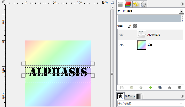Decrease opacity with the down stepper arrow

tap(182, 21)
